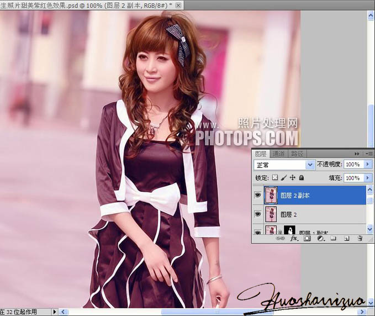Click the create new layer icon
Screen dimensions: 375x316
point(346,239)
